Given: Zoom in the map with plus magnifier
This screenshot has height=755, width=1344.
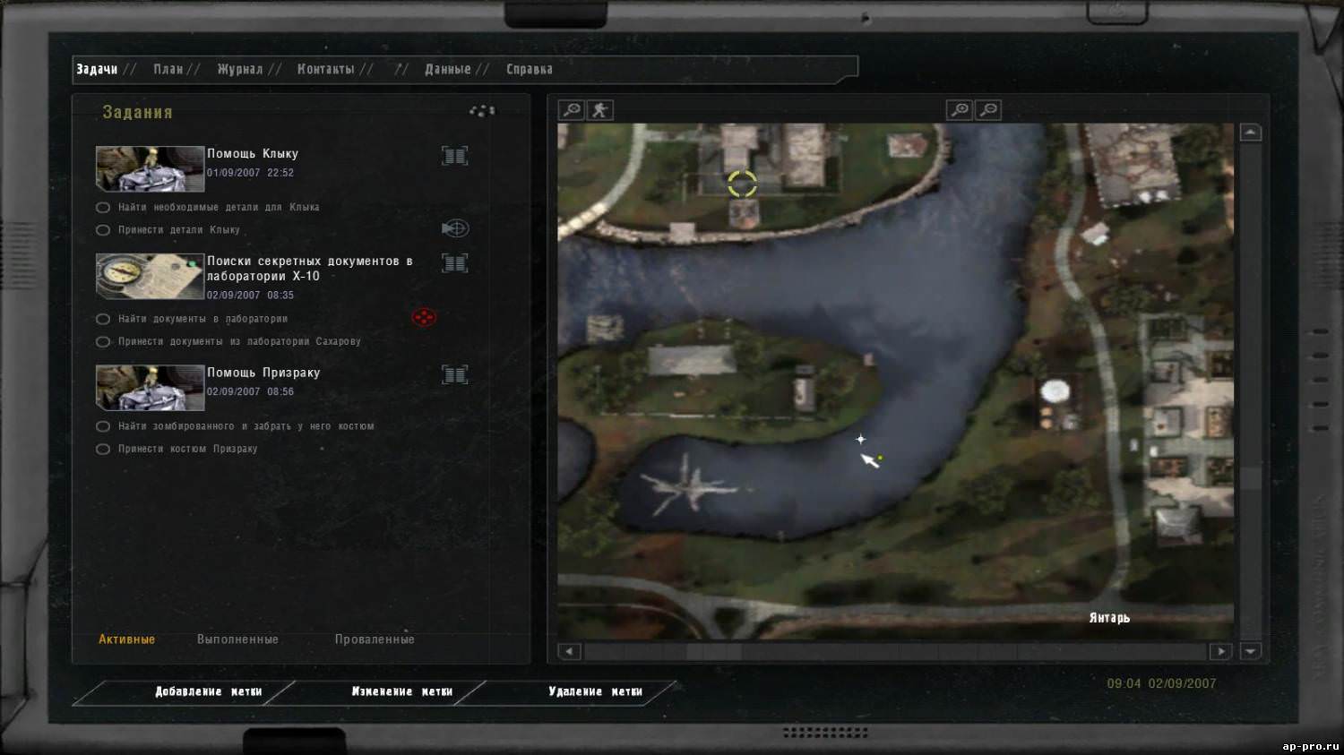Looking at the screenshot, I should click(960, 110).
